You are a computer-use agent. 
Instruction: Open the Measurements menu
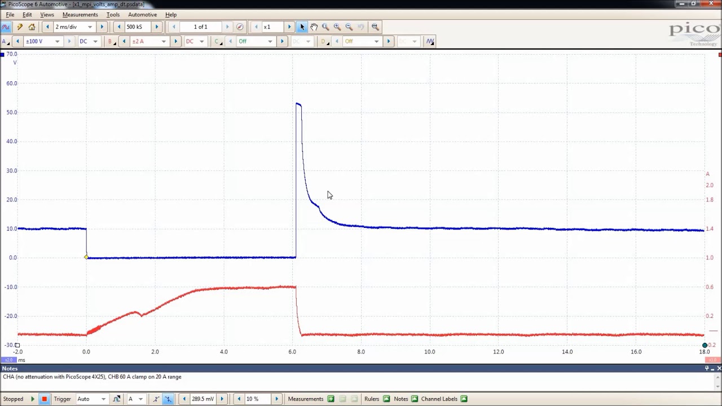80,15
